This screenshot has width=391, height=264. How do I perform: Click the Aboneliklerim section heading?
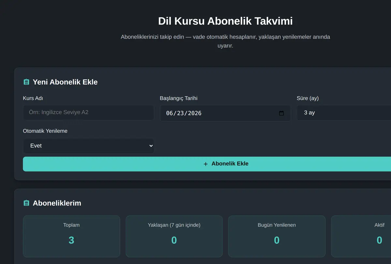pos(57,203)
